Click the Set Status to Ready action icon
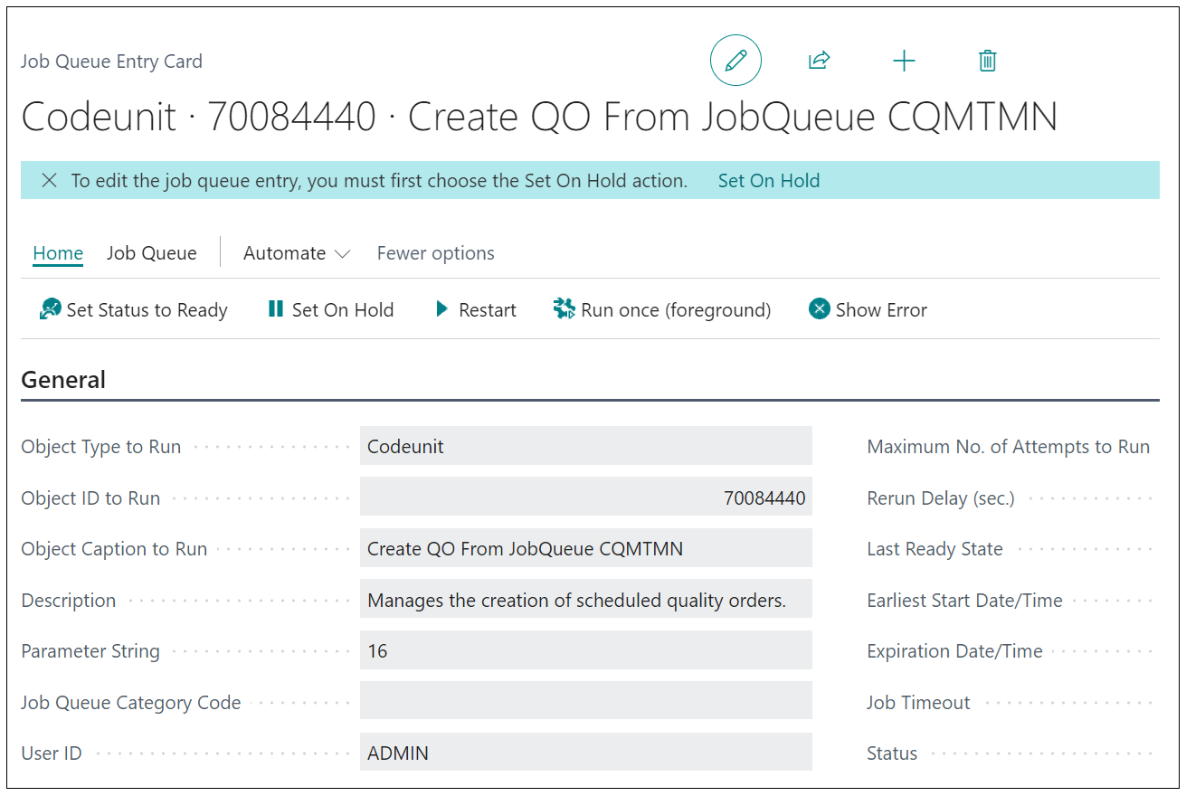This screenshot has height=796, width=1186. pyautogui.click(x=51, y=308)
